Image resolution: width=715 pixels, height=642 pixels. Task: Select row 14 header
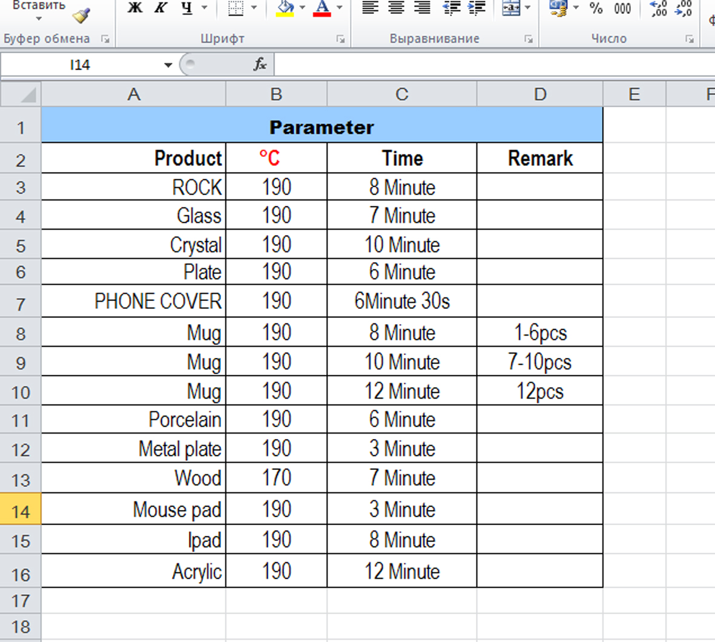tap(21, 509)
